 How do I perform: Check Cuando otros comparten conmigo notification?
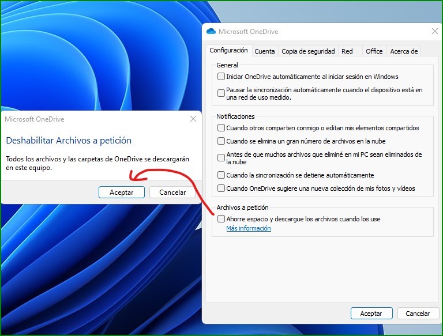[221, 128]
